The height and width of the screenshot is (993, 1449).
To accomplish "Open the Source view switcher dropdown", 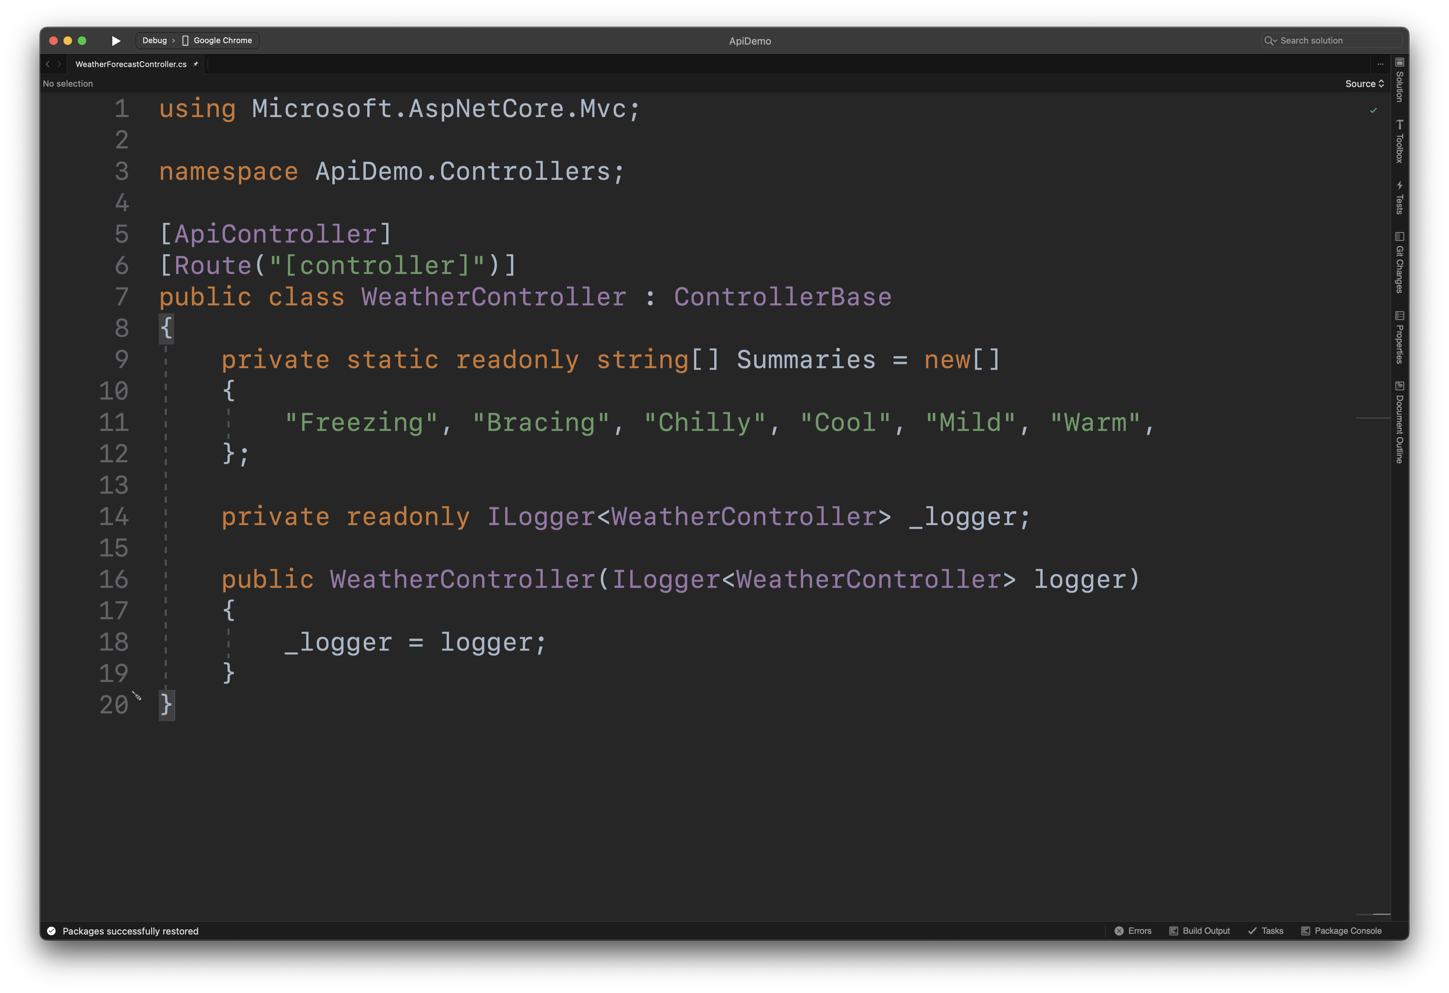I will [x=1364, y=83].
